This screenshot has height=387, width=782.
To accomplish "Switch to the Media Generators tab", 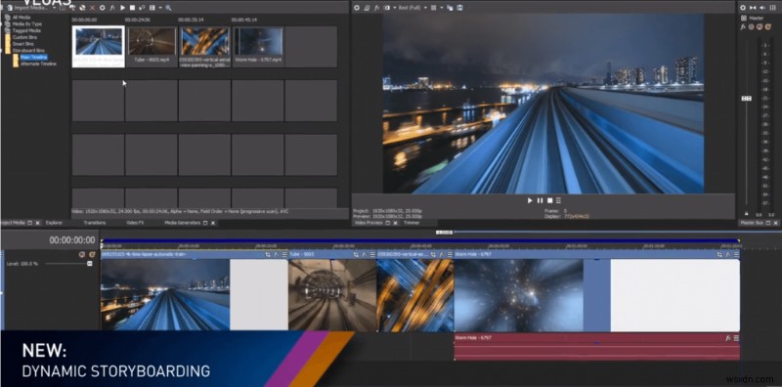I will click(x=182, y=223).
